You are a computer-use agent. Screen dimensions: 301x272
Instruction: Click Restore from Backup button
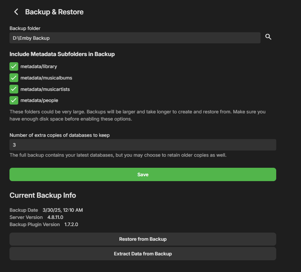143,239
